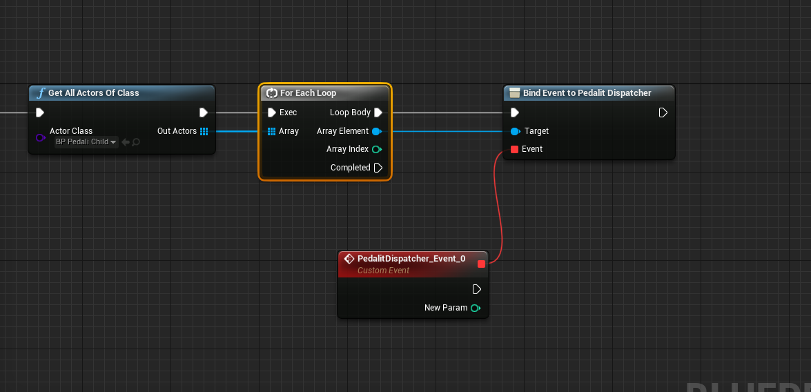Click the Array Index integer pin
Image resolution: width=811 pixels, height=392 pixels.
click(377, 150)
